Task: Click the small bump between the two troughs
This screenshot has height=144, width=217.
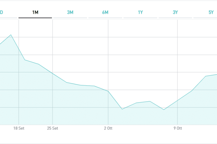Action: (150, 101)
